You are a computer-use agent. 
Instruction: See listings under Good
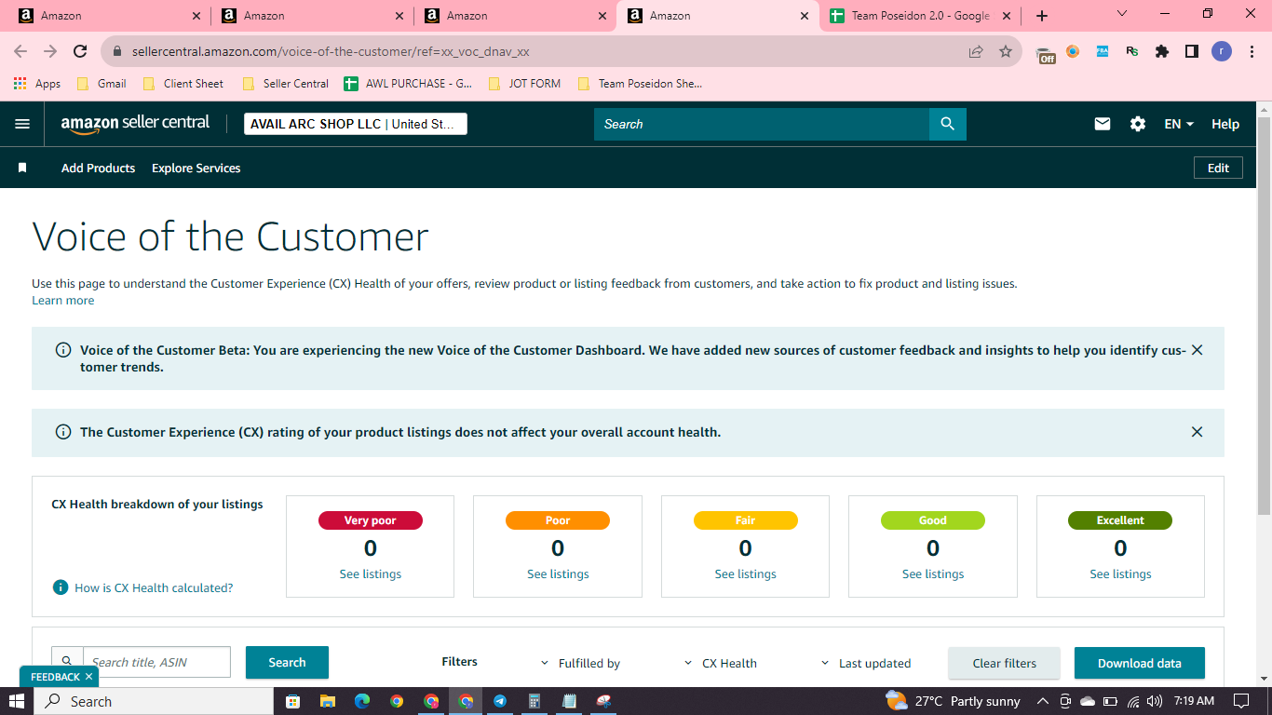point(933,573)
